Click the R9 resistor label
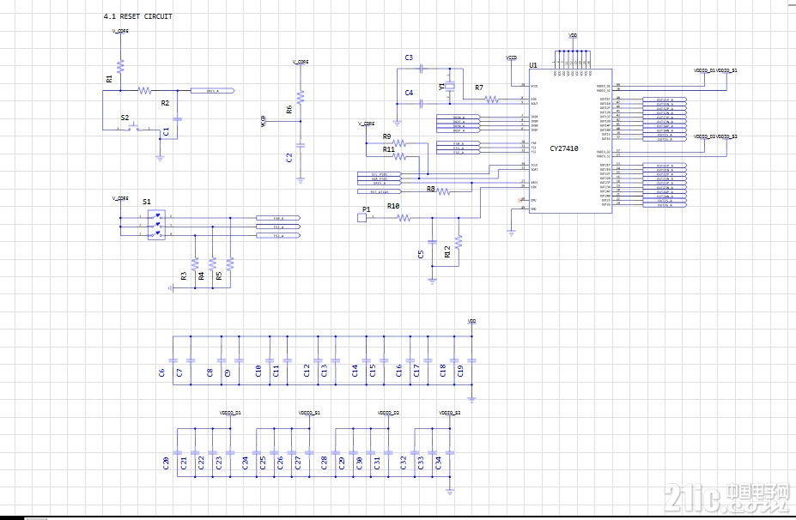796x520 pixels. pyautogui.click(x=386, y=136)
